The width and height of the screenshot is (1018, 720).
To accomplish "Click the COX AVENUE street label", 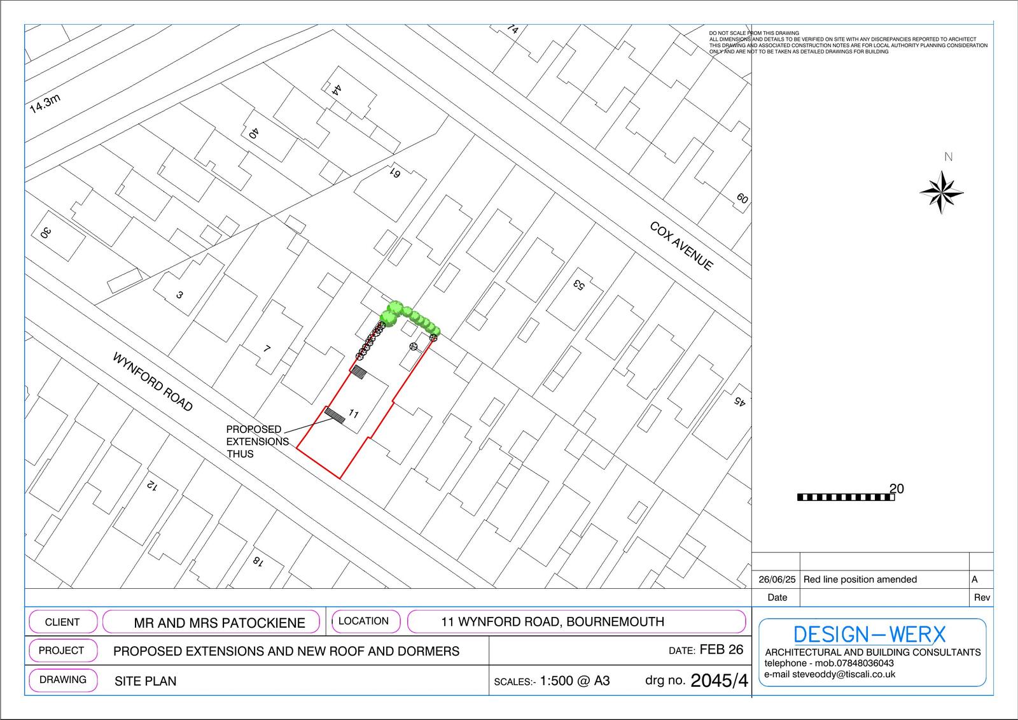I will point(681,246).
